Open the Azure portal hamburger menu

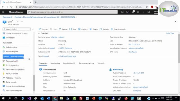point(3,12)
